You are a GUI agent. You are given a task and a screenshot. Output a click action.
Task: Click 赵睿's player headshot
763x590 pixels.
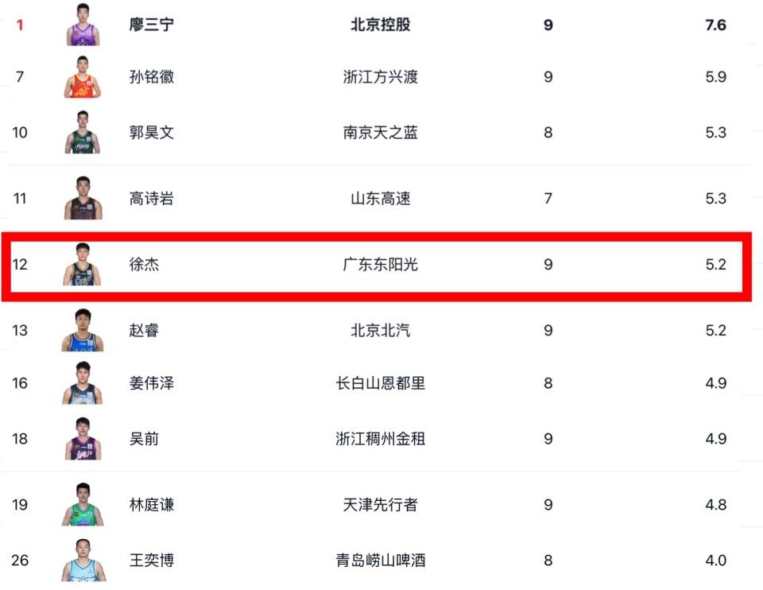pos(83,330)
